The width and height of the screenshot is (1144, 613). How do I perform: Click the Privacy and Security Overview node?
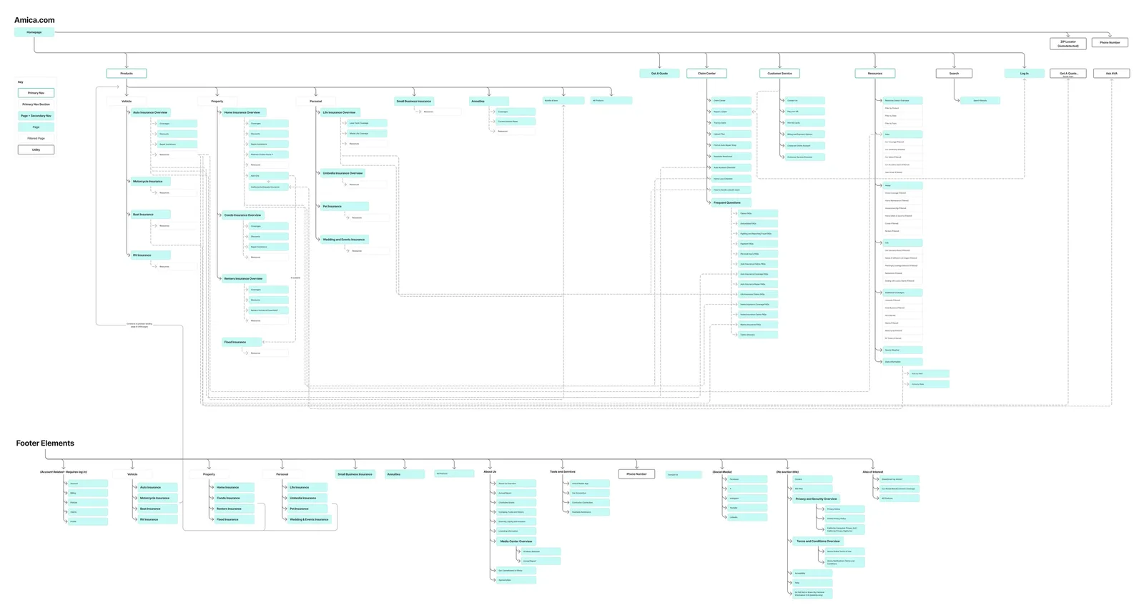(x=816, y=499)
